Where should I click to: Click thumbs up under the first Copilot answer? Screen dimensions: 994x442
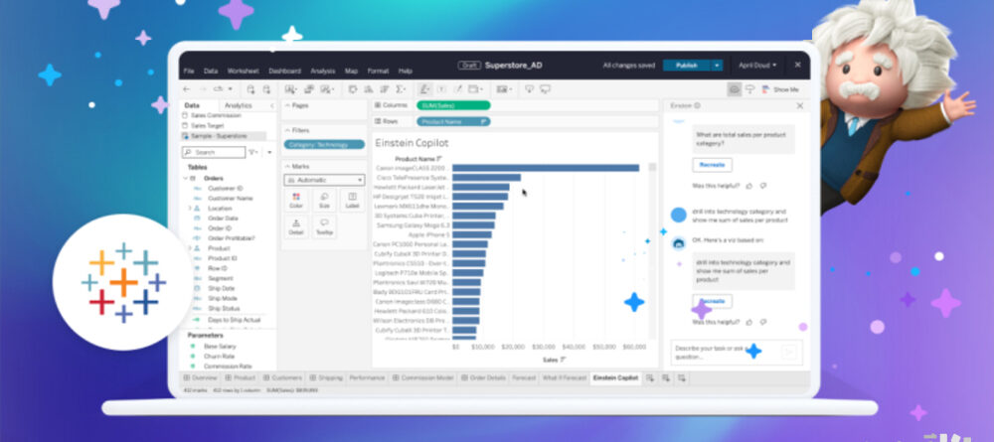pos(748,185)
